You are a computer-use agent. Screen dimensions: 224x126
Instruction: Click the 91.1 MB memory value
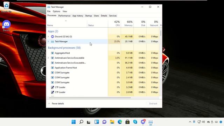click(129, 58)
